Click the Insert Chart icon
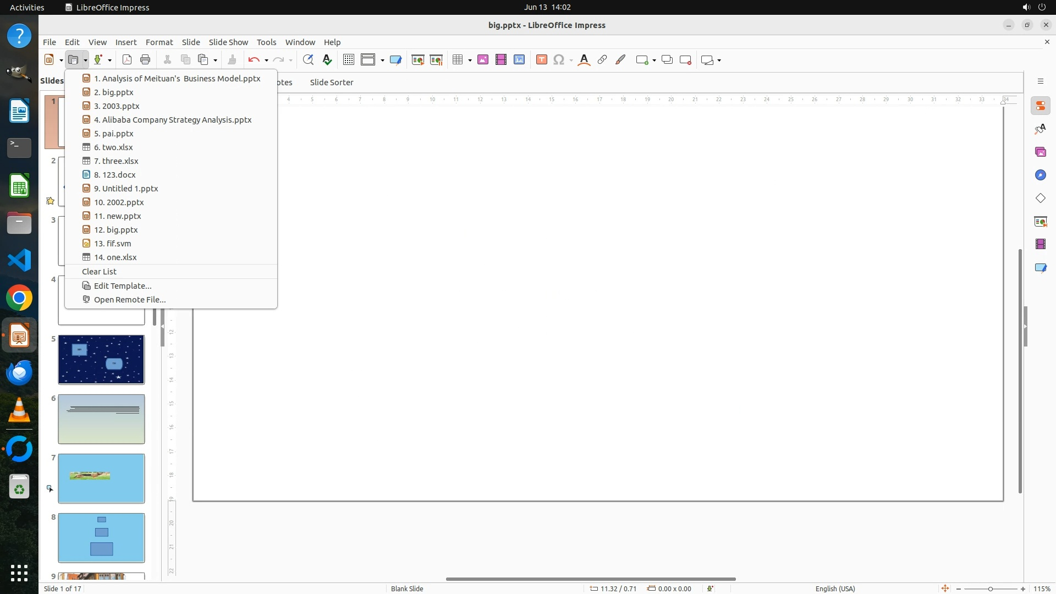This screenshot has width=1056, height=594. [x=519, y=60]
